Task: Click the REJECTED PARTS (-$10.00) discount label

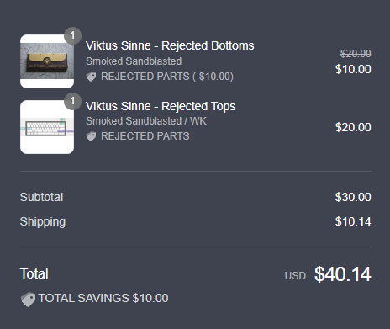Action: point(167,77)
